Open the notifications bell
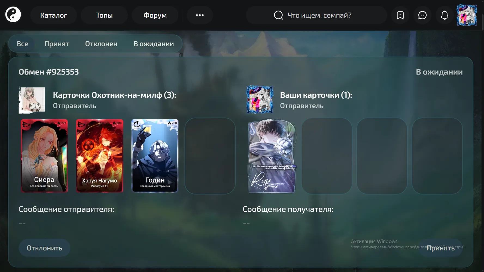 445,15
